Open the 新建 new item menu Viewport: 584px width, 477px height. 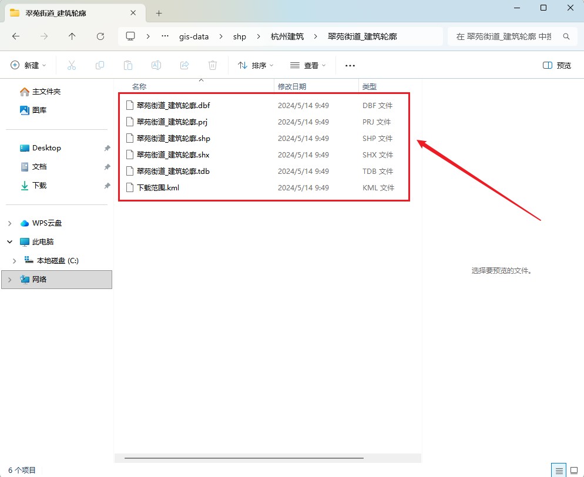coord(28,65)
